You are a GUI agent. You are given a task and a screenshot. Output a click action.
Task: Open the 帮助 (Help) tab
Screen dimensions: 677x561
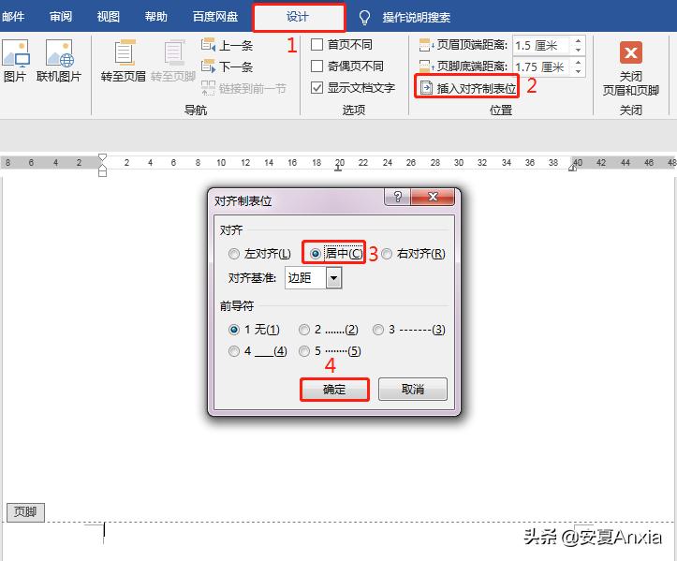(x=155, y=17)
